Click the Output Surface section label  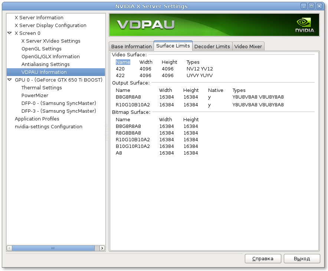131,83
